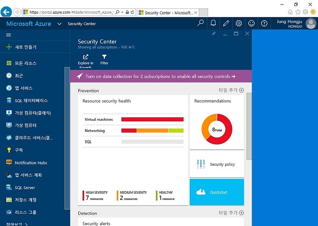Click HEALTHY 1 resource
The height and width of the screenshot is (226, 318).
(x=165, y=195)
